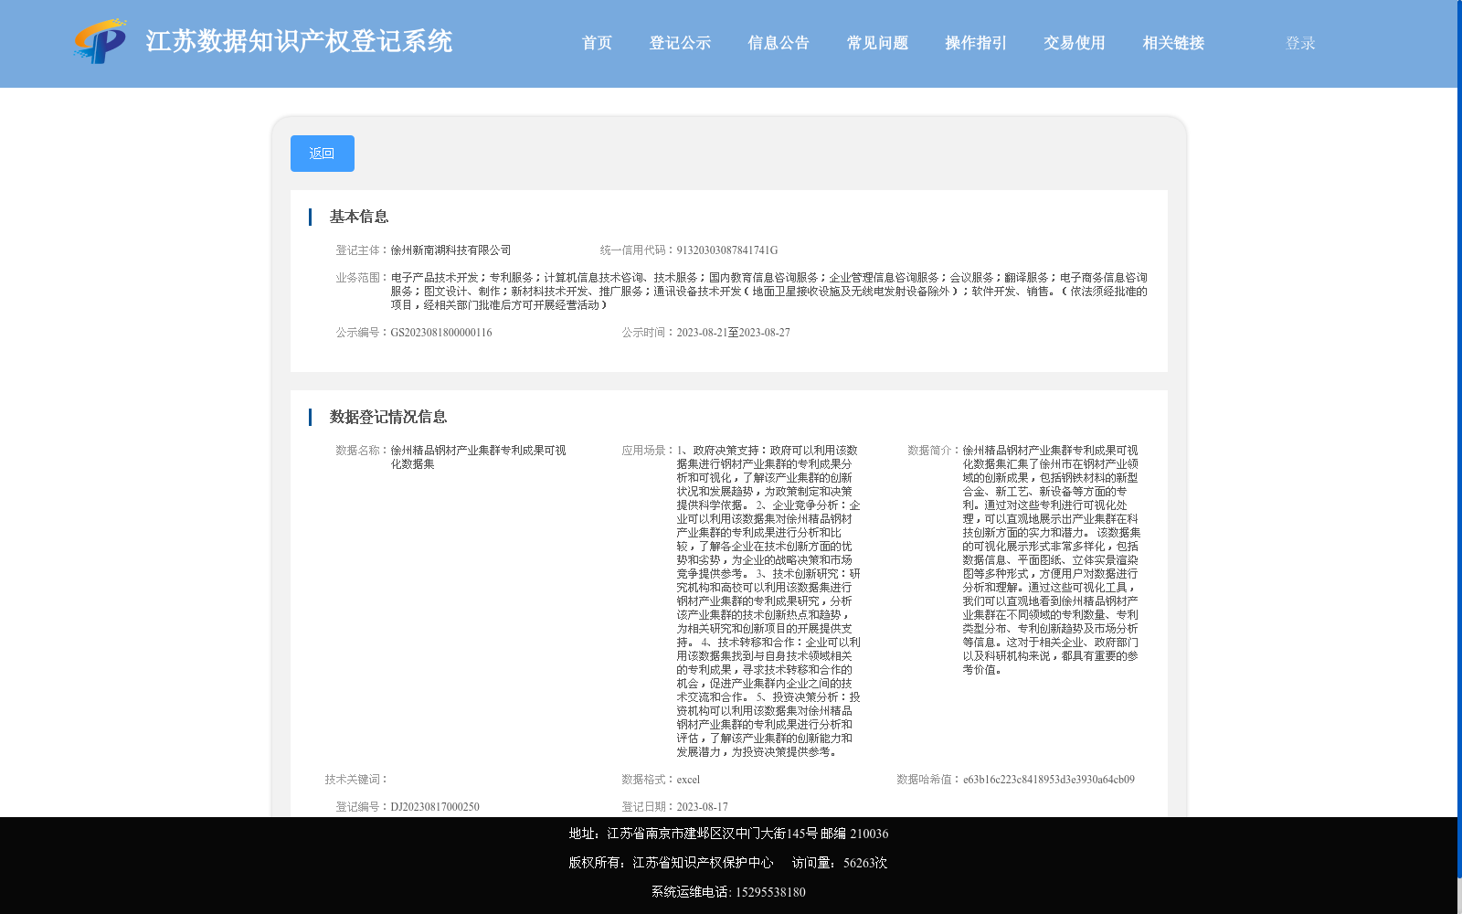
Task: Click the 返回 button
Action: tap(323, 154)
